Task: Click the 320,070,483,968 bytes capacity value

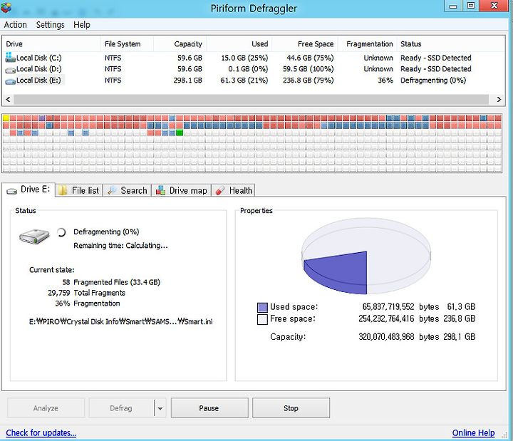Action: [x=398, y=337]
